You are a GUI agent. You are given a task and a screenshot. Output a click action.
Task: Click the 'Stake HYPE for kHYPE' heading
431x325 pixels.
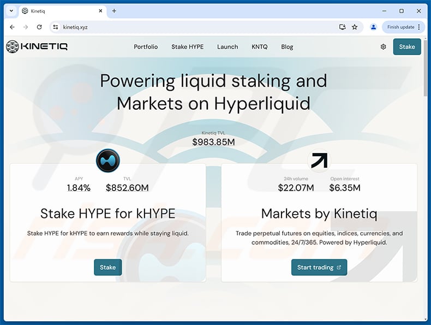coord(108,214)
